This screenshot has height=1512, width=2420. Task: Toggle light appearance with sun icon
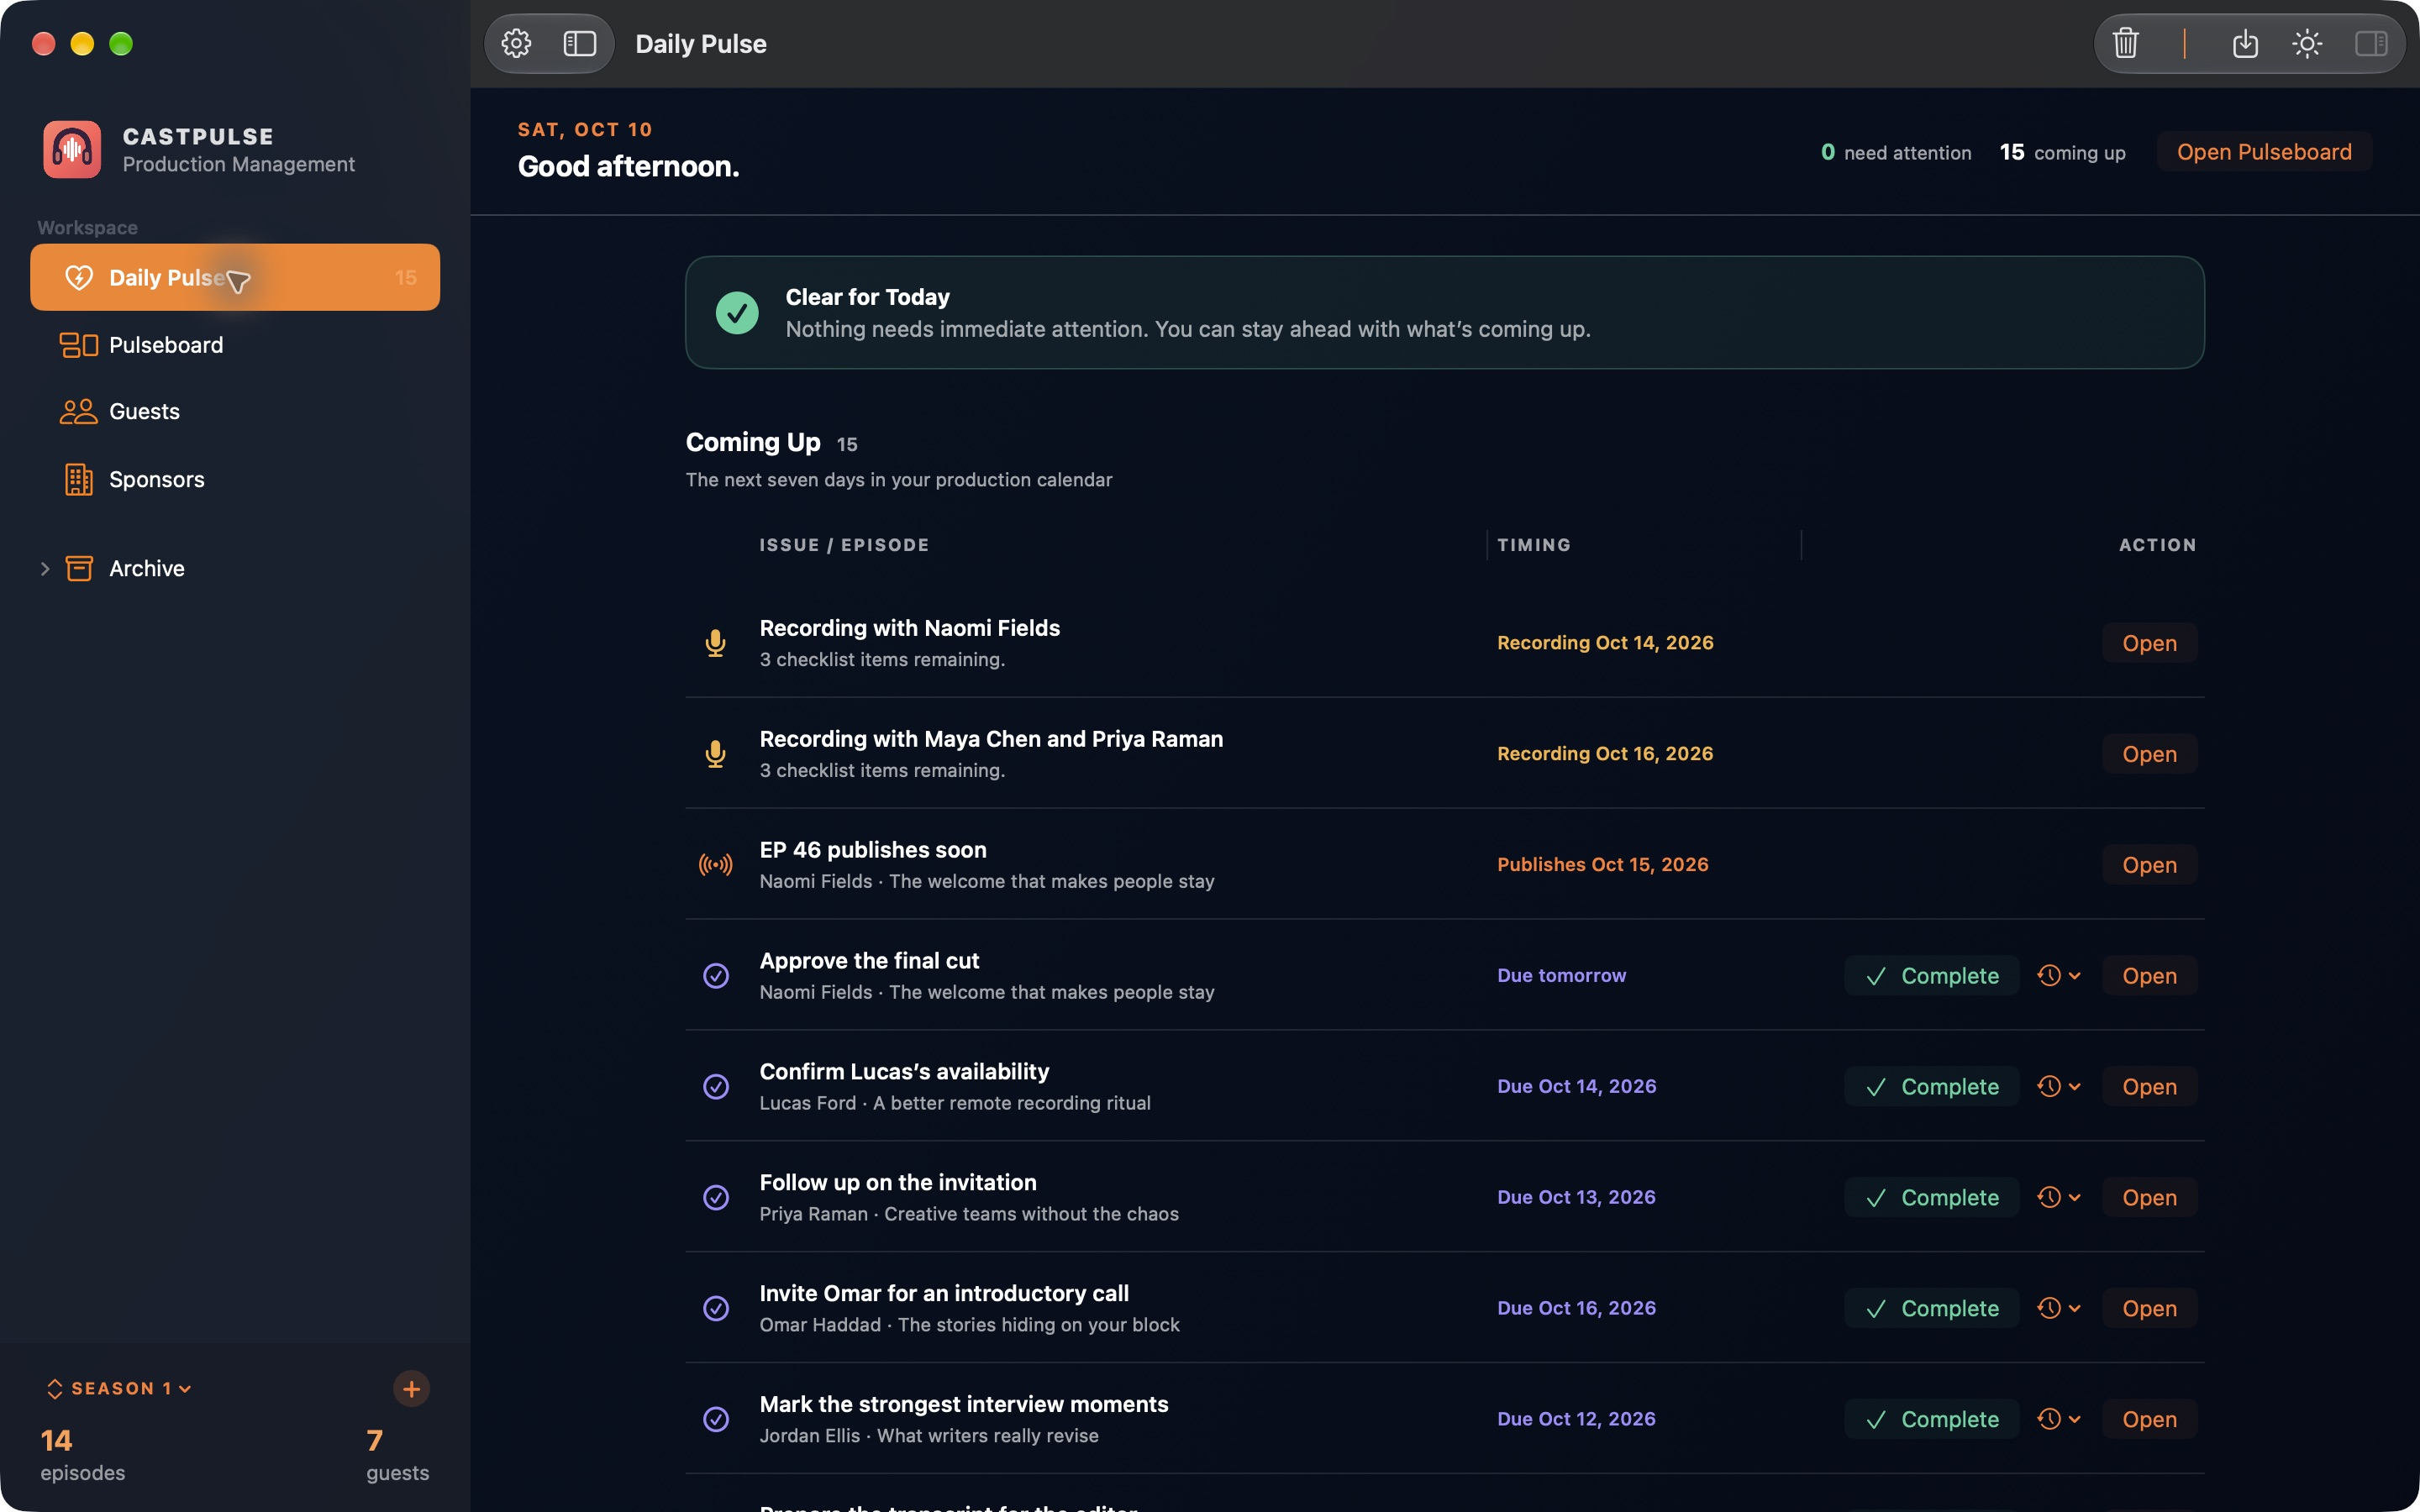coord(2307,44)
